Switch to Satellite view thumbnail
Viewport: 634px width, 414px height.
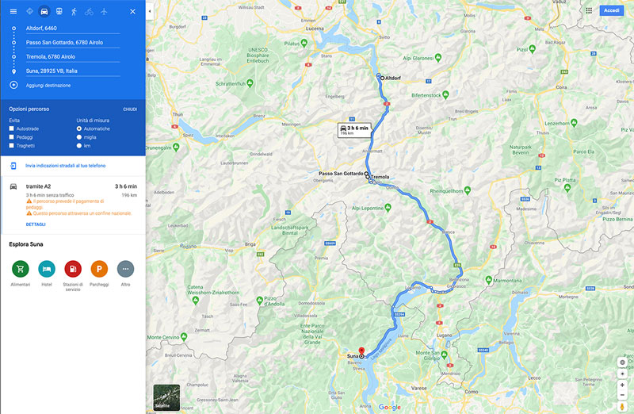click(x=166, y=397)
